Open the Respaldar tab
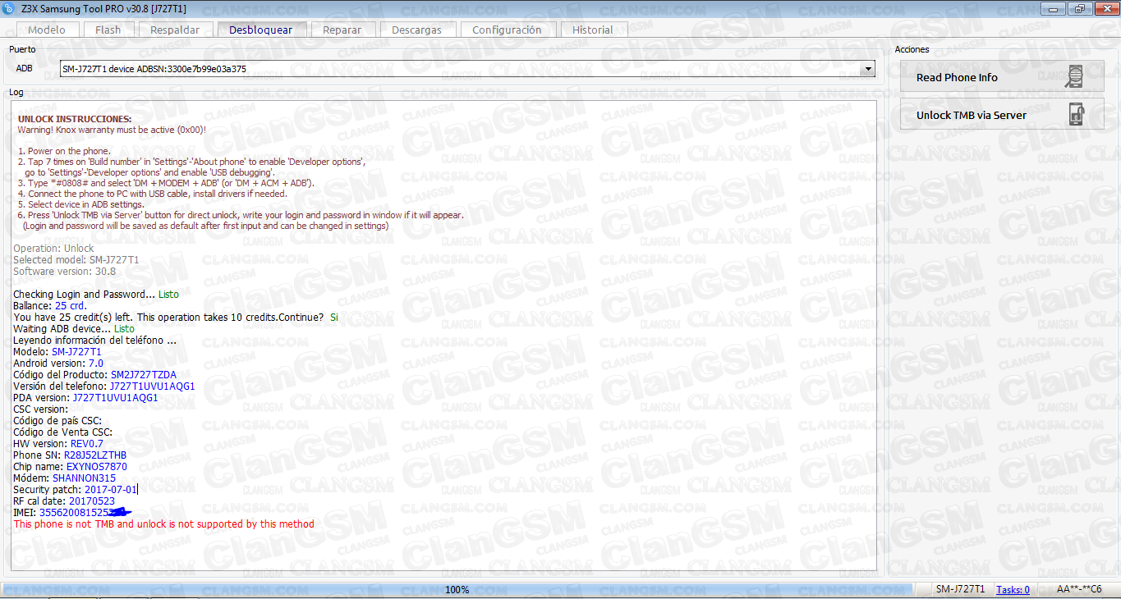Screen dimensions: 1121x599 tap(175, 30)
